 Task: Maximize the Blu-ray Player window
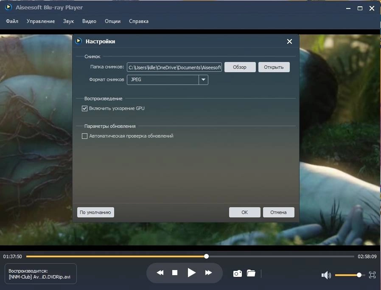click(x=360, y=8)
